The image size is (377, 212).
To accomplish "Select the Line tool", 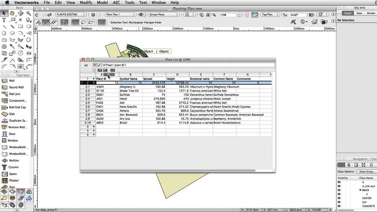I will pyautogui.click(x=4, y=26).
